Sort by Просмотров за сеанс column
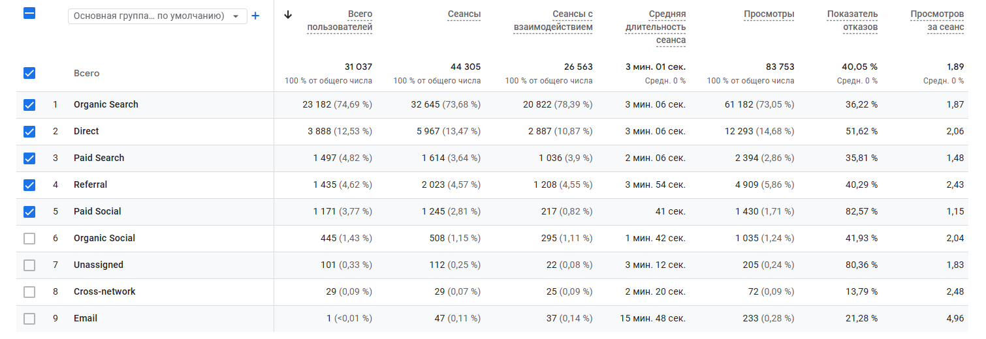 coord(937,21)
